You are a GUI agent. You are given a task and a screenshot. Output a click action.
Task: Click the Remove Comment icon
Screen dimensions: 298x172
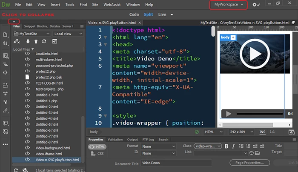click(x=5, y=132)
